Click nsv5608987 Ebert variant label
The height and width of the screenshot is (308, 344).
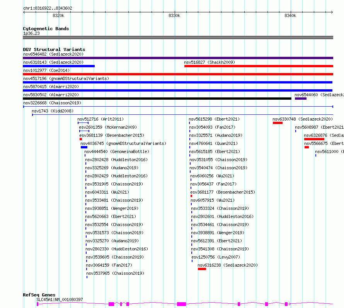point(319,127)
